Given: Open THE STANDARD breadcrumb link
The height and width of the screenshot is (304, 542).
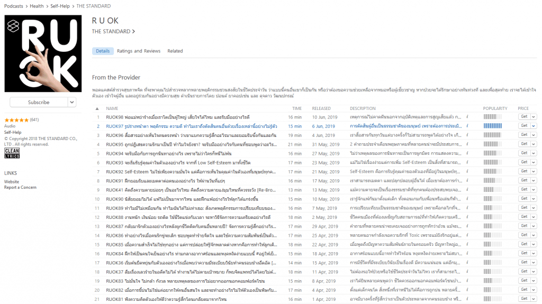Looking at the screenshot, I should pos(93,6).
